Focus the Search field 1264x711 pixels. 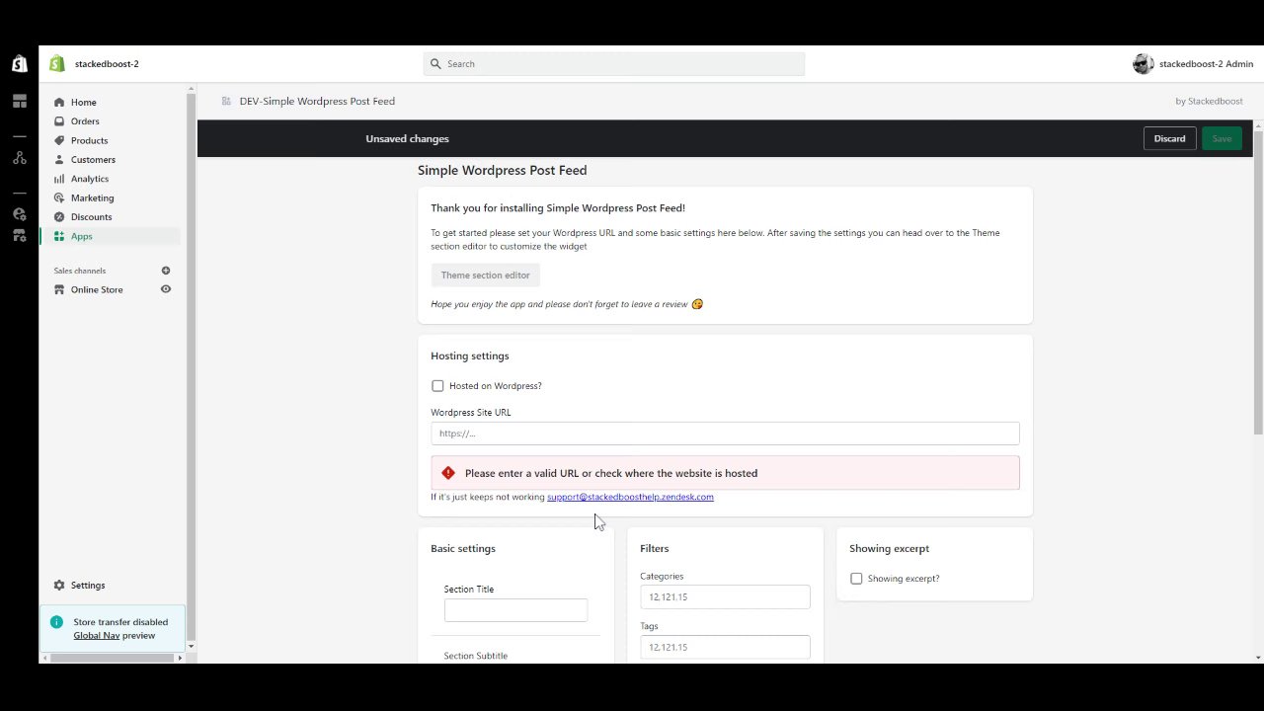click(x=614, y=64)
